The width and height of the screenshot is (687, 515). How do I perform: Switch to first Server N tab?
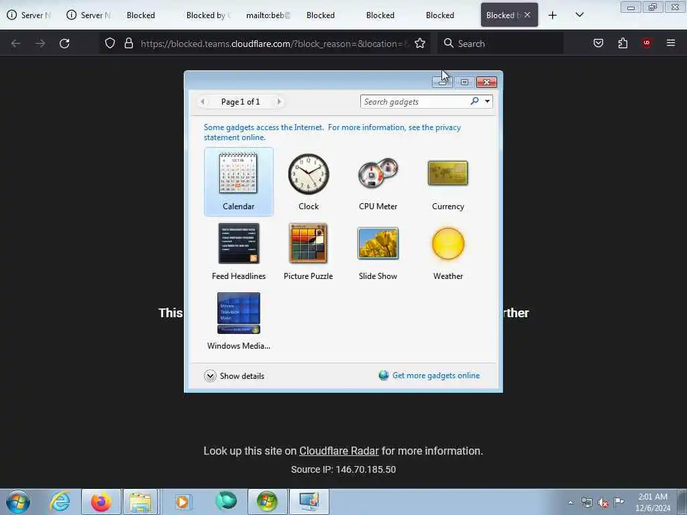click(30, 15)
